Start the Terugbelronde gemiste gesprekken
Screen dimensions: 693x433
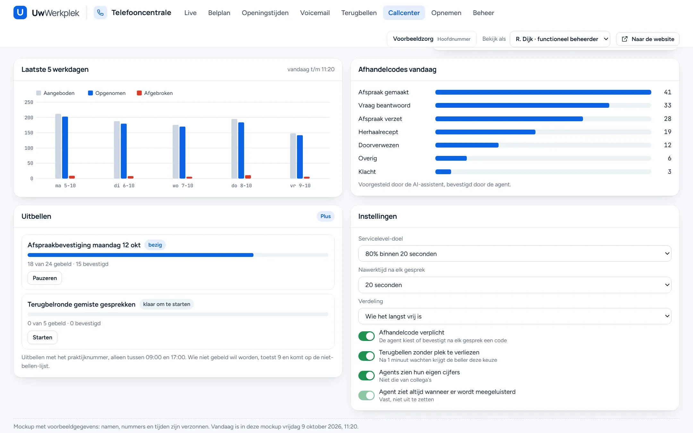42,337
